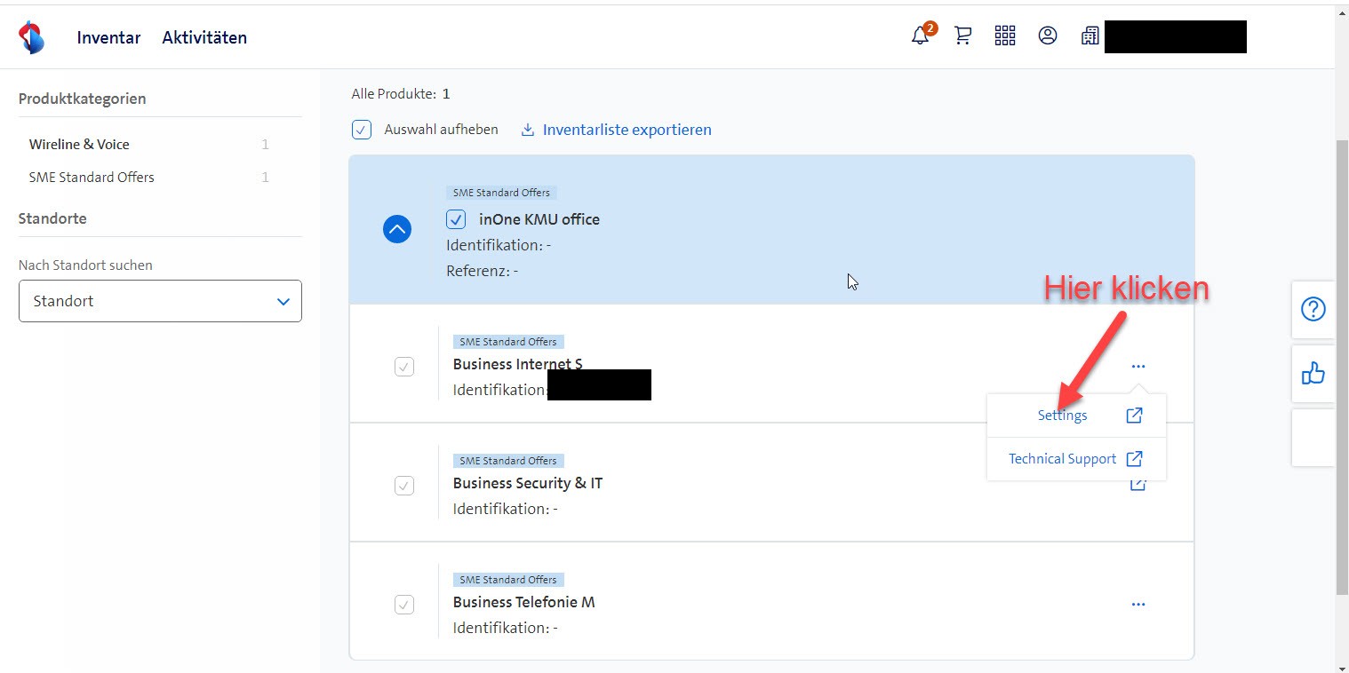The width and height of the screenshot is (1349, 673).
Task: Open the shopping cart
Action: tap(962, 36)
